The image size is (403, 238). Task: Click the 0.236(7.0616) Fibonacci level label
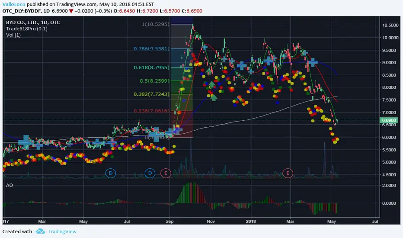(x=152, y=111)
